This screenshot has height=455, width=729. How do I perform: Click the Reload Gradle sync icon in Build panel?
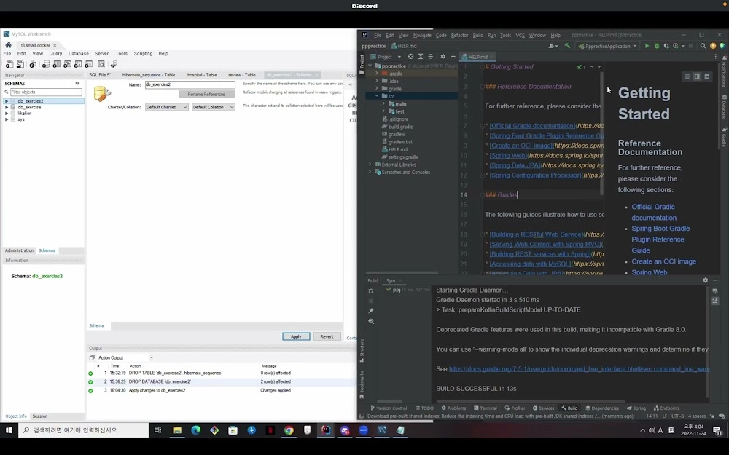tap(371, 291)
